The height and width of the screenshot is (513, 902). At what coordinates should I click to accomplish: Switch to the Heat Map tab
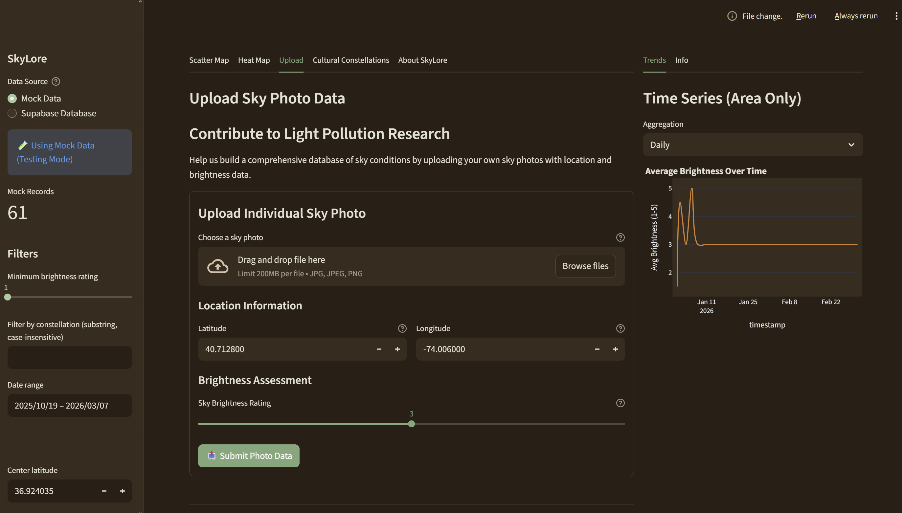tap(254, 60)
